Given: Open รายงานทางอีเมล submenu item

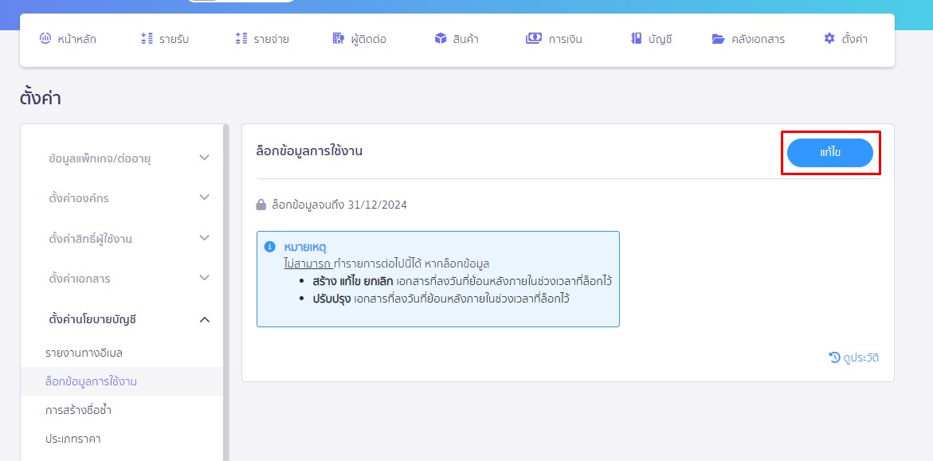Looking at the screenshot, I should click(84, 353).
